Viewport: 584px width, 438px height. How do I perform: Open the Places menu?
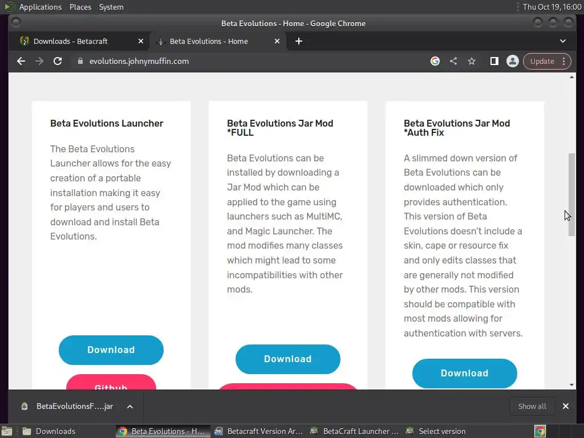pos(80,7)
